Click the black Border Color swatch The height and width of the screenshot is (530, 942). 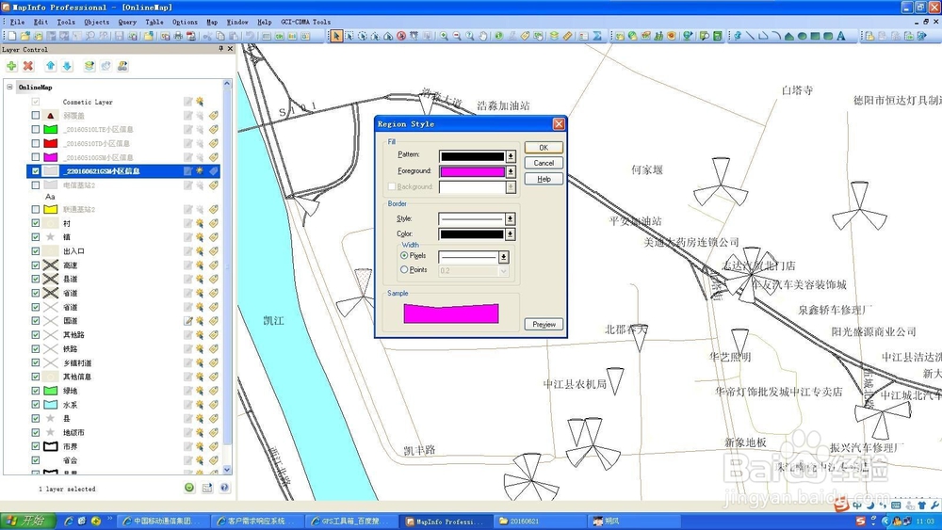click(472, 234)
